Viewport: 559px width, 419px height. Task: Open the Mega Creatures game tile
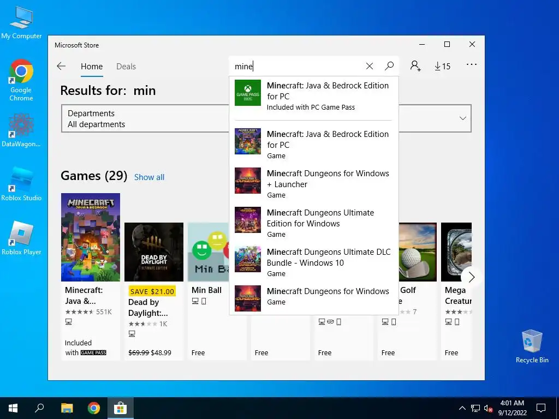456,290
